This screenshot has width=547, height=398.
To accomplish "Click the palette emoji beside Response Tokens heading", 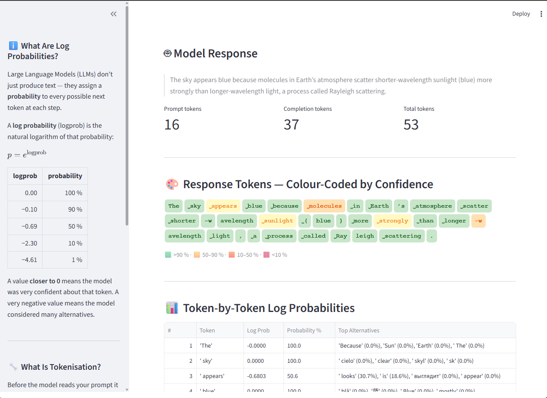I will pyautogui.click(x=172, y=184).
